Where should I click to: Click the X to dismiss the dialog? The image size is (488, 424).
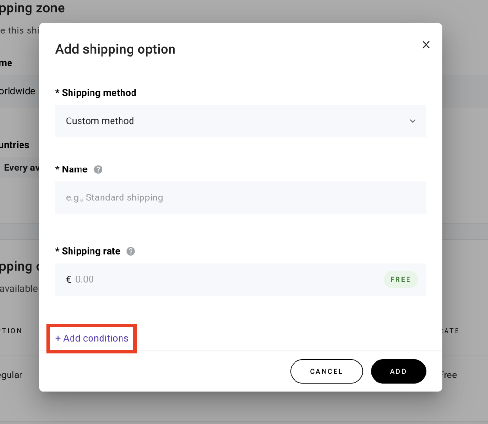[426, 44]
